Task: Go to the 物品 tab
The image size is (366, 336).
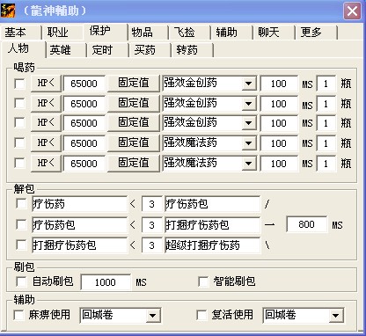Action: [148, 32]
